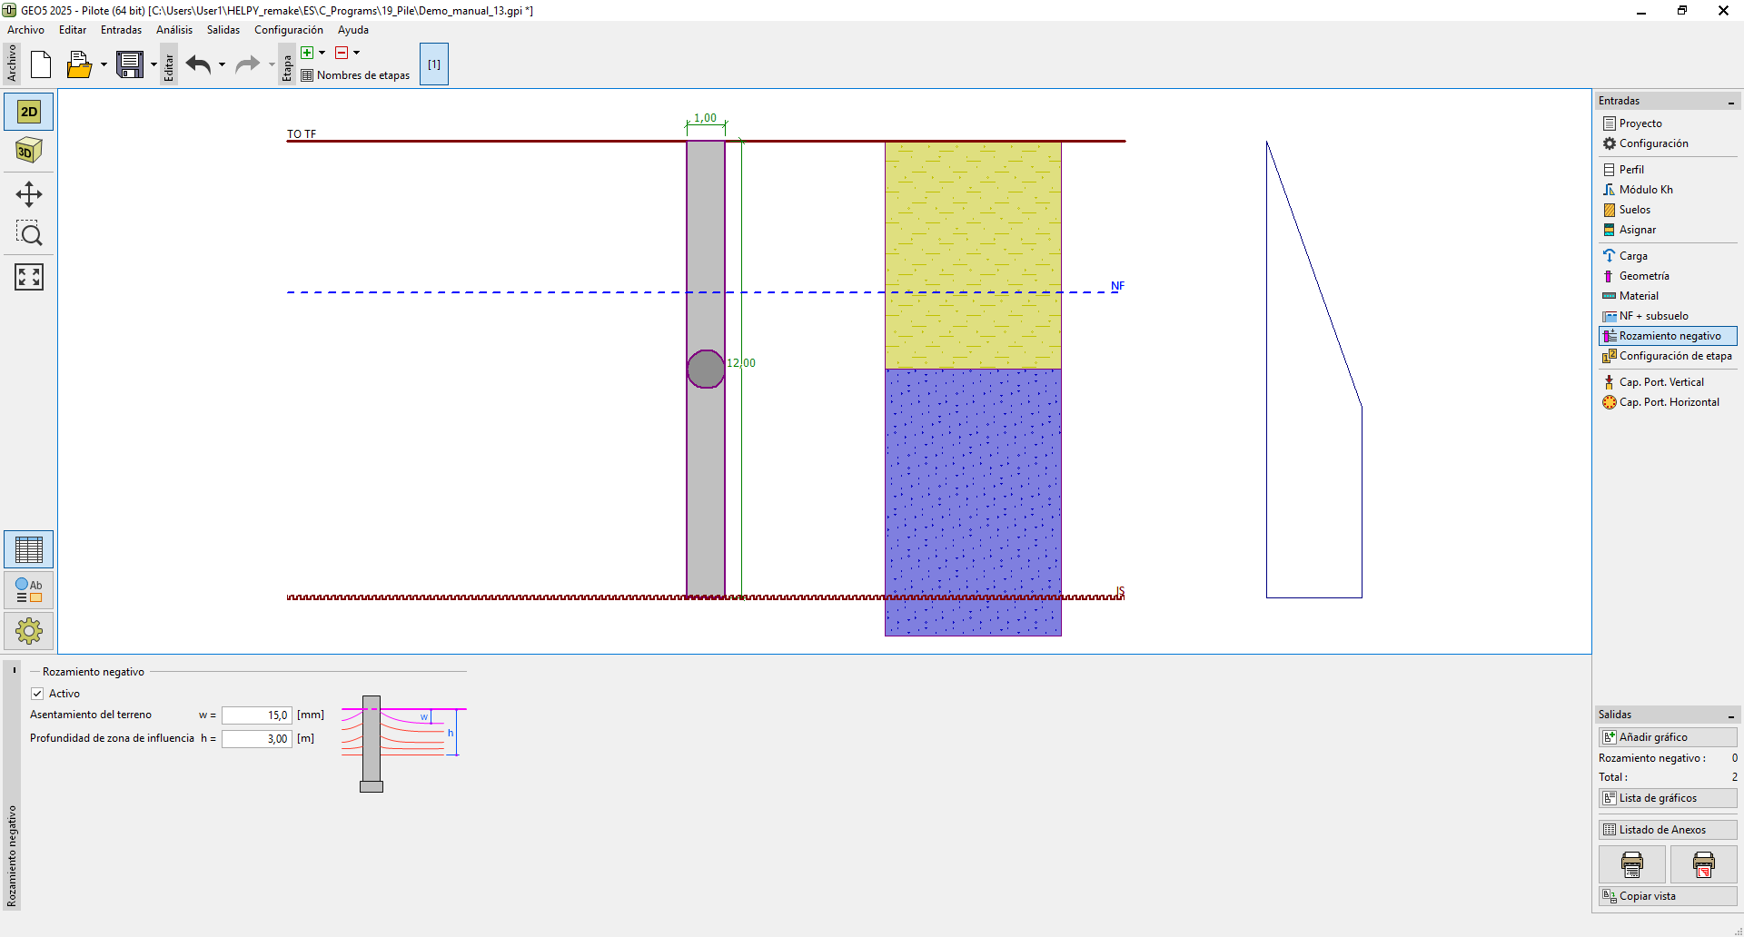The image size is (1744, 937).
Task: Open Cap. Port. Vertical analysis
Action: point(1660,382)
